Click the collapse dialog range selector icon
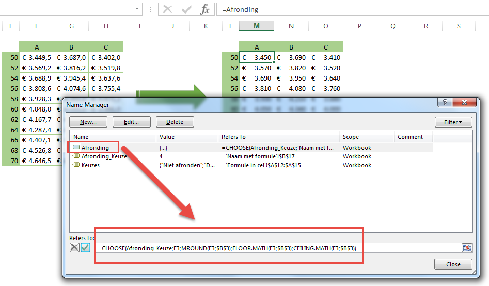 [x=467, y=248]
